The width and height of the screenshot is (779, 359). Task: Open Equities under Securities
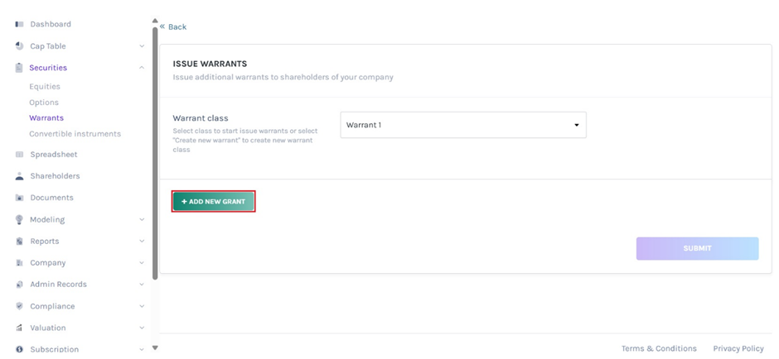tap(45, 87)
